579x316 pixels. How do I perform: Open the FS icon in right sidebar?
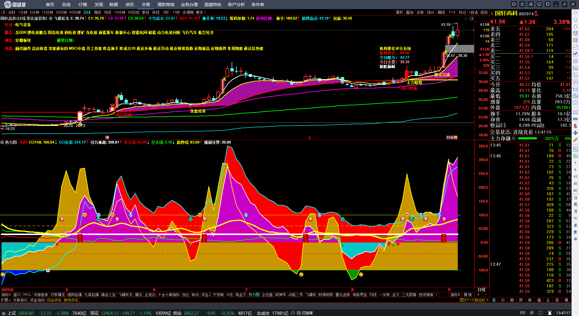coord(575,149)
